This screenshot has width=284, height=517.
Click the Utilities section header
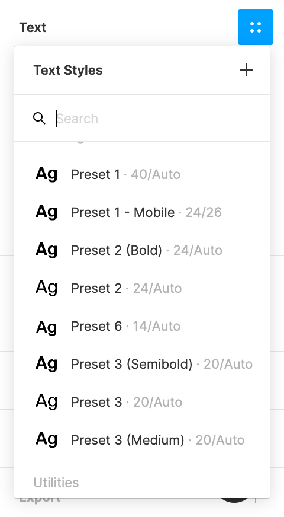pos(56,483)
